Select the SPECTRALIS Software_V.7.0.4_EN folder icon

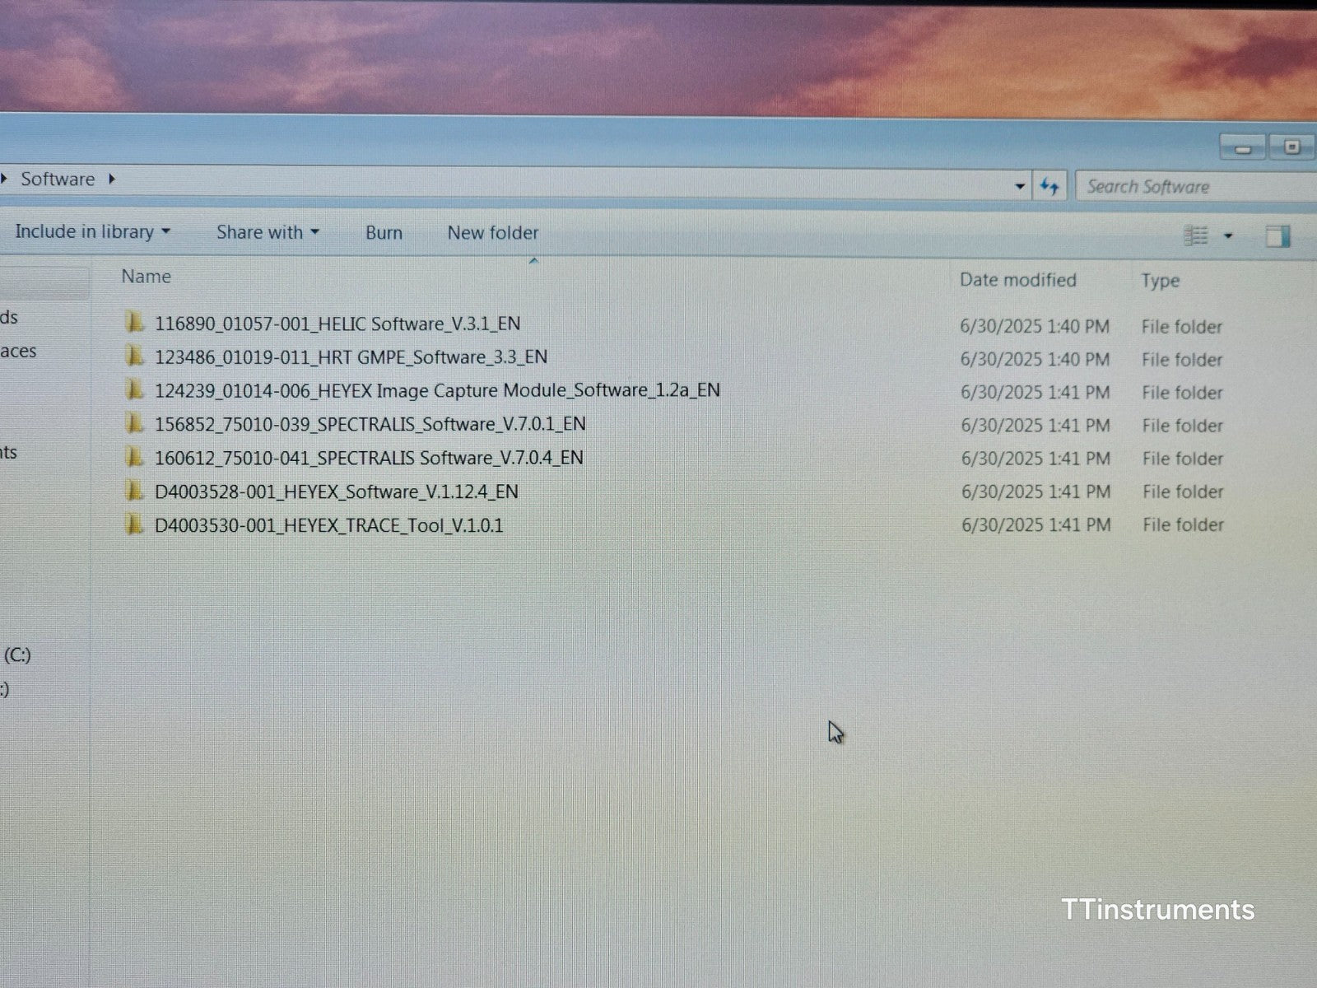[133, 457]
